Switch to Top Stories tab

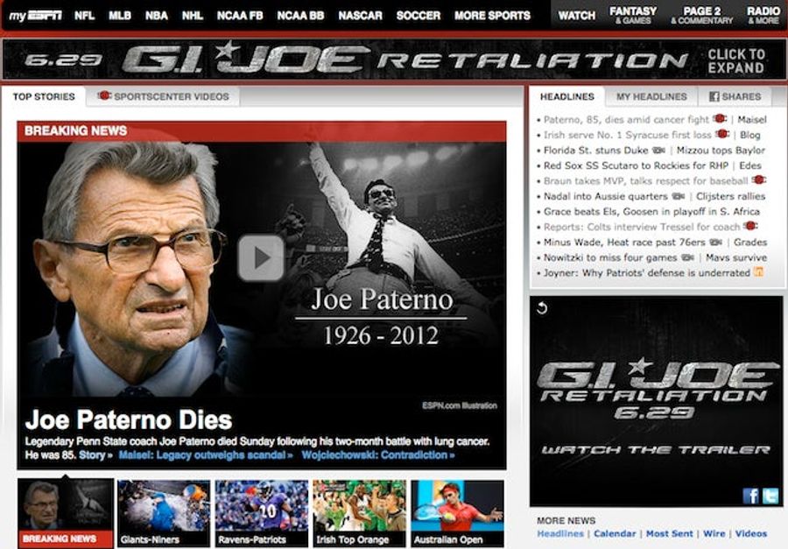44,96
